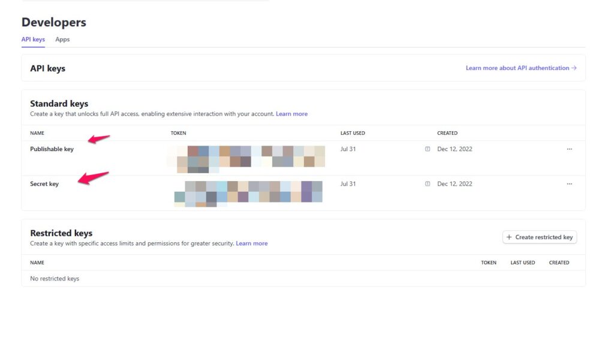Select the Publishable key name
614x341 pixels.
click(x=52, y=149)
